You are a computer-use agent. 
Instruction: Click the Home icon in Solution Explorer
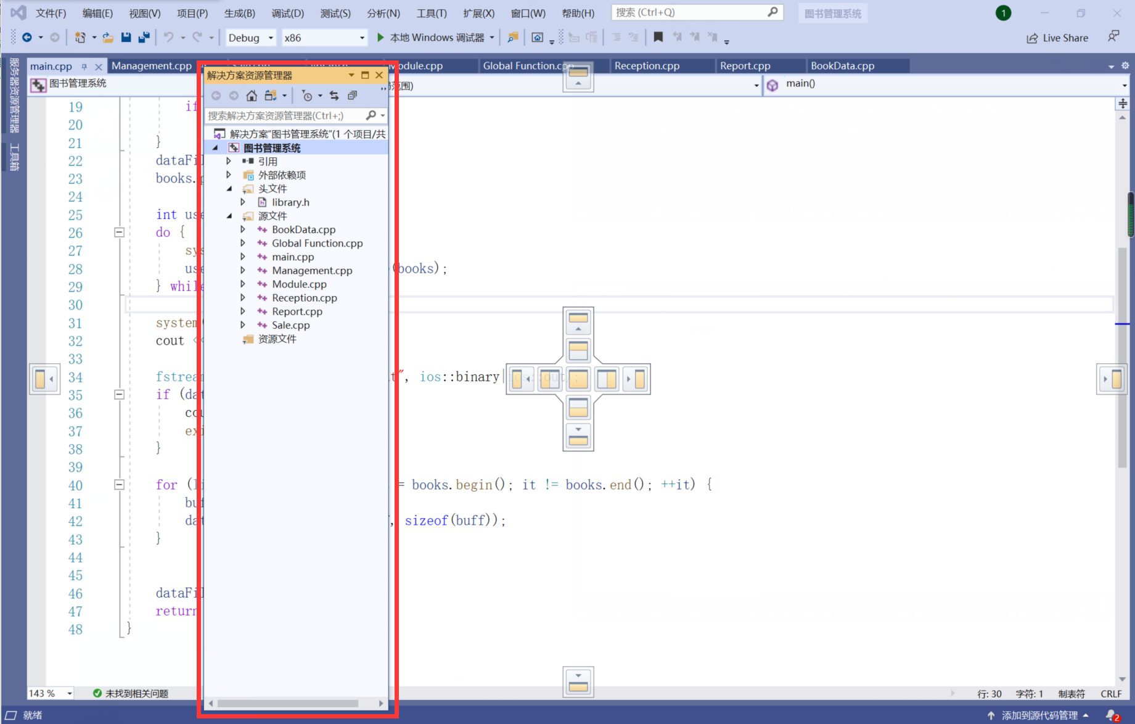point(252,96)
